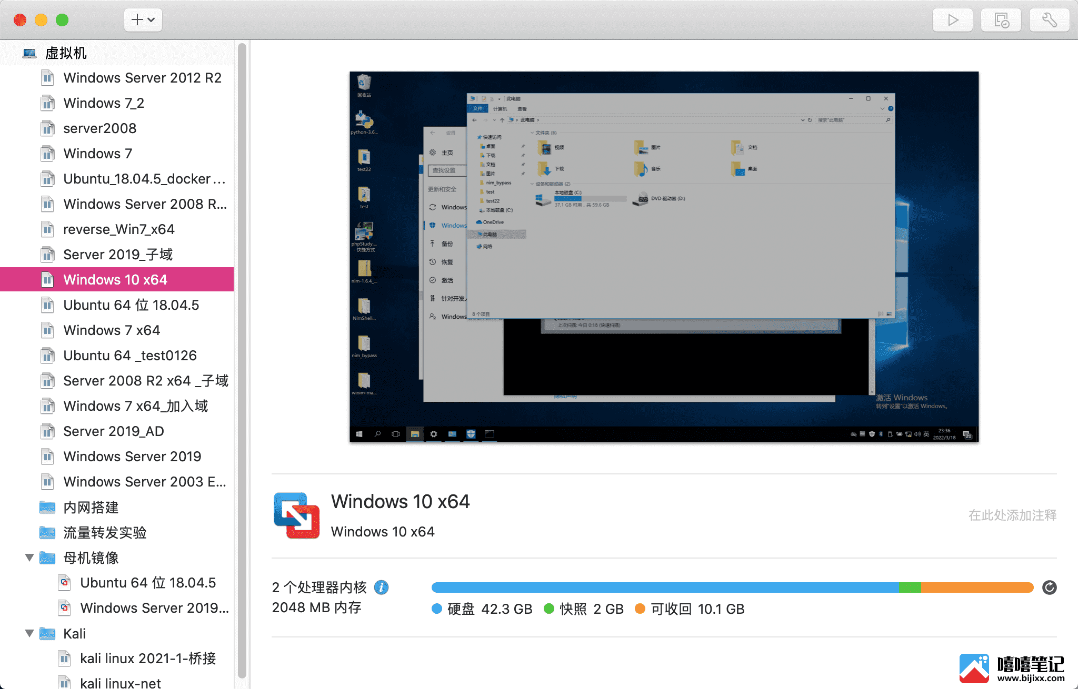1078x689 pixels.
Task: Click the Windows 10 x64 preview thumbnail
Action: [x=664, y=257]
